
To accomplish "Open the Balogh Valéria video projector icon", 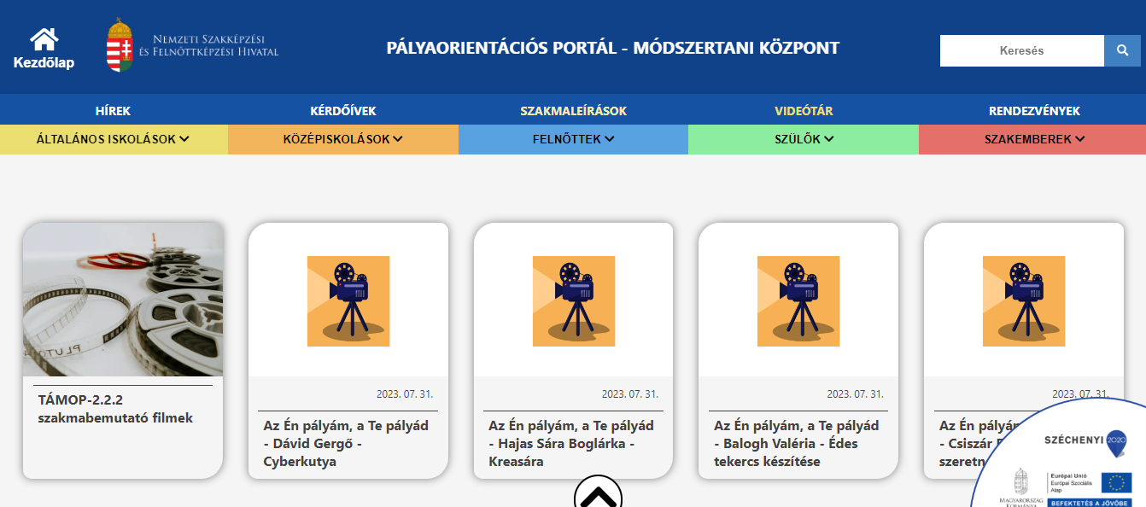I will (798, 300).
